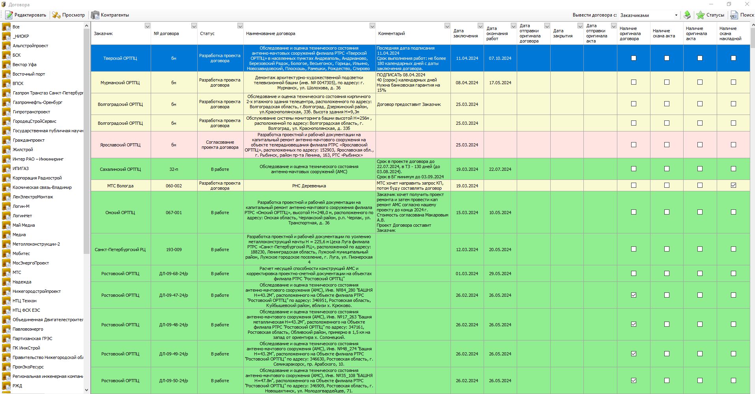This screenshot has width=755, height=394.
Task: Click the Редактировать button label
Action: point(30,15)
